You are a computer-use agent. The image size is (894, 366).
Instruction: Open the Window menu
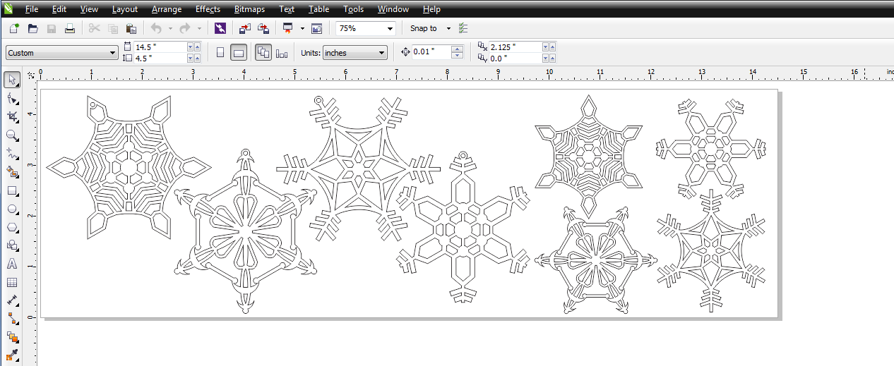point(393,9)
